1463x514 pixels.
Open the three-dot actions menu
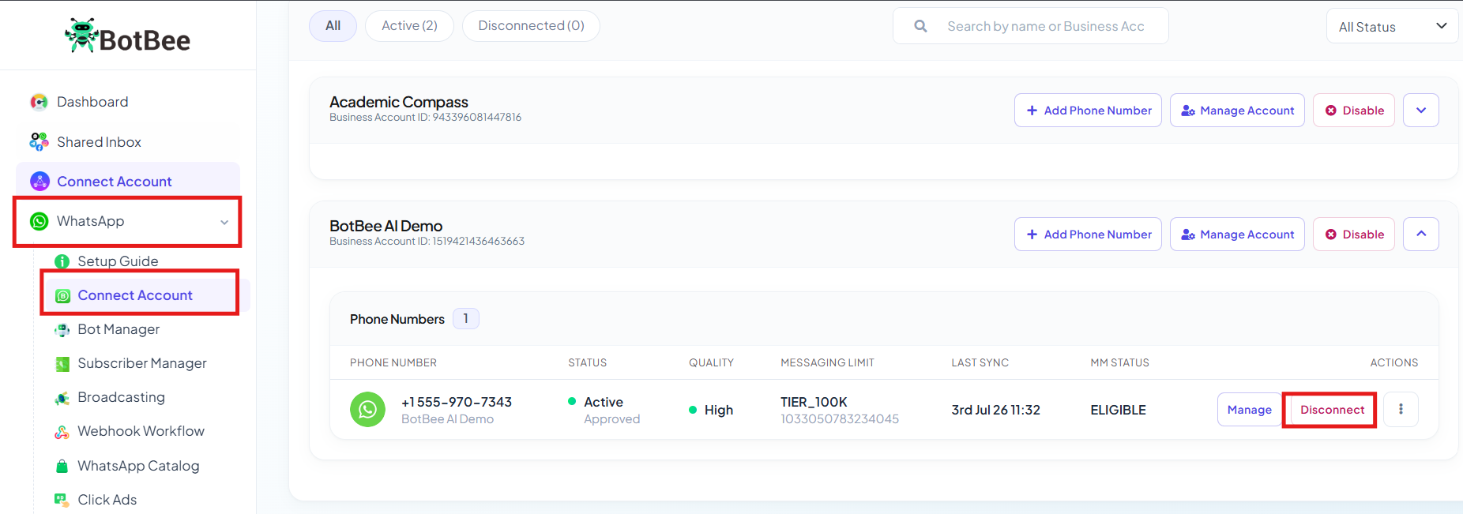click(x=1401, y=410)
